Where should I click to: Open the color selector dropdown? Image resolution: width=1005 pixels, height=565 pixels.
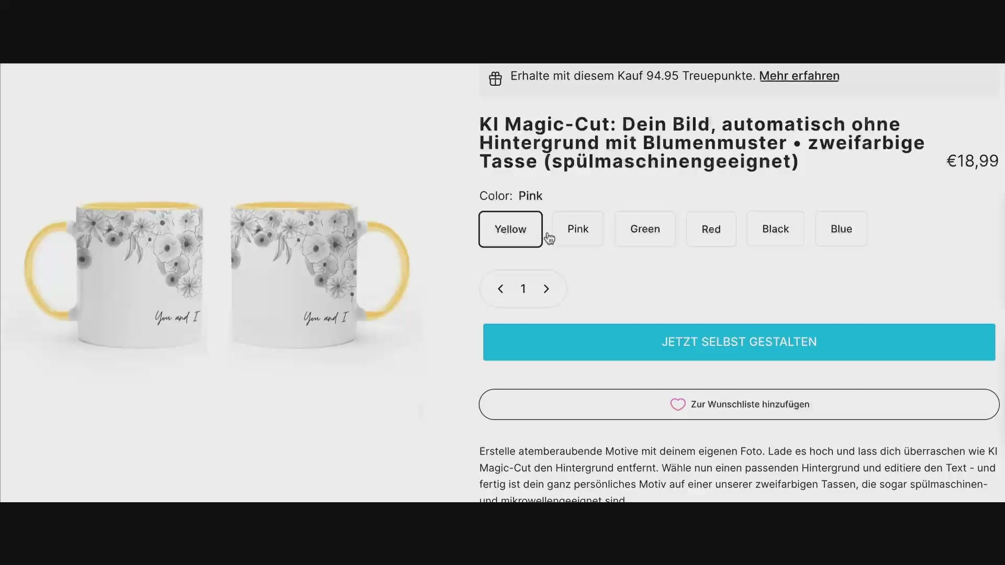click(x=511, y=195)
